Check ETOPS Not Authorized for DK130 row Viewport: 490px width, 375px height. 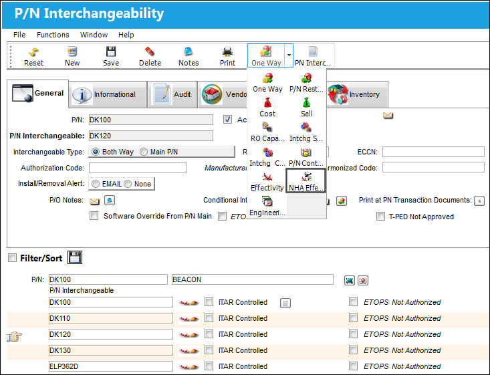tap(354, 350)
